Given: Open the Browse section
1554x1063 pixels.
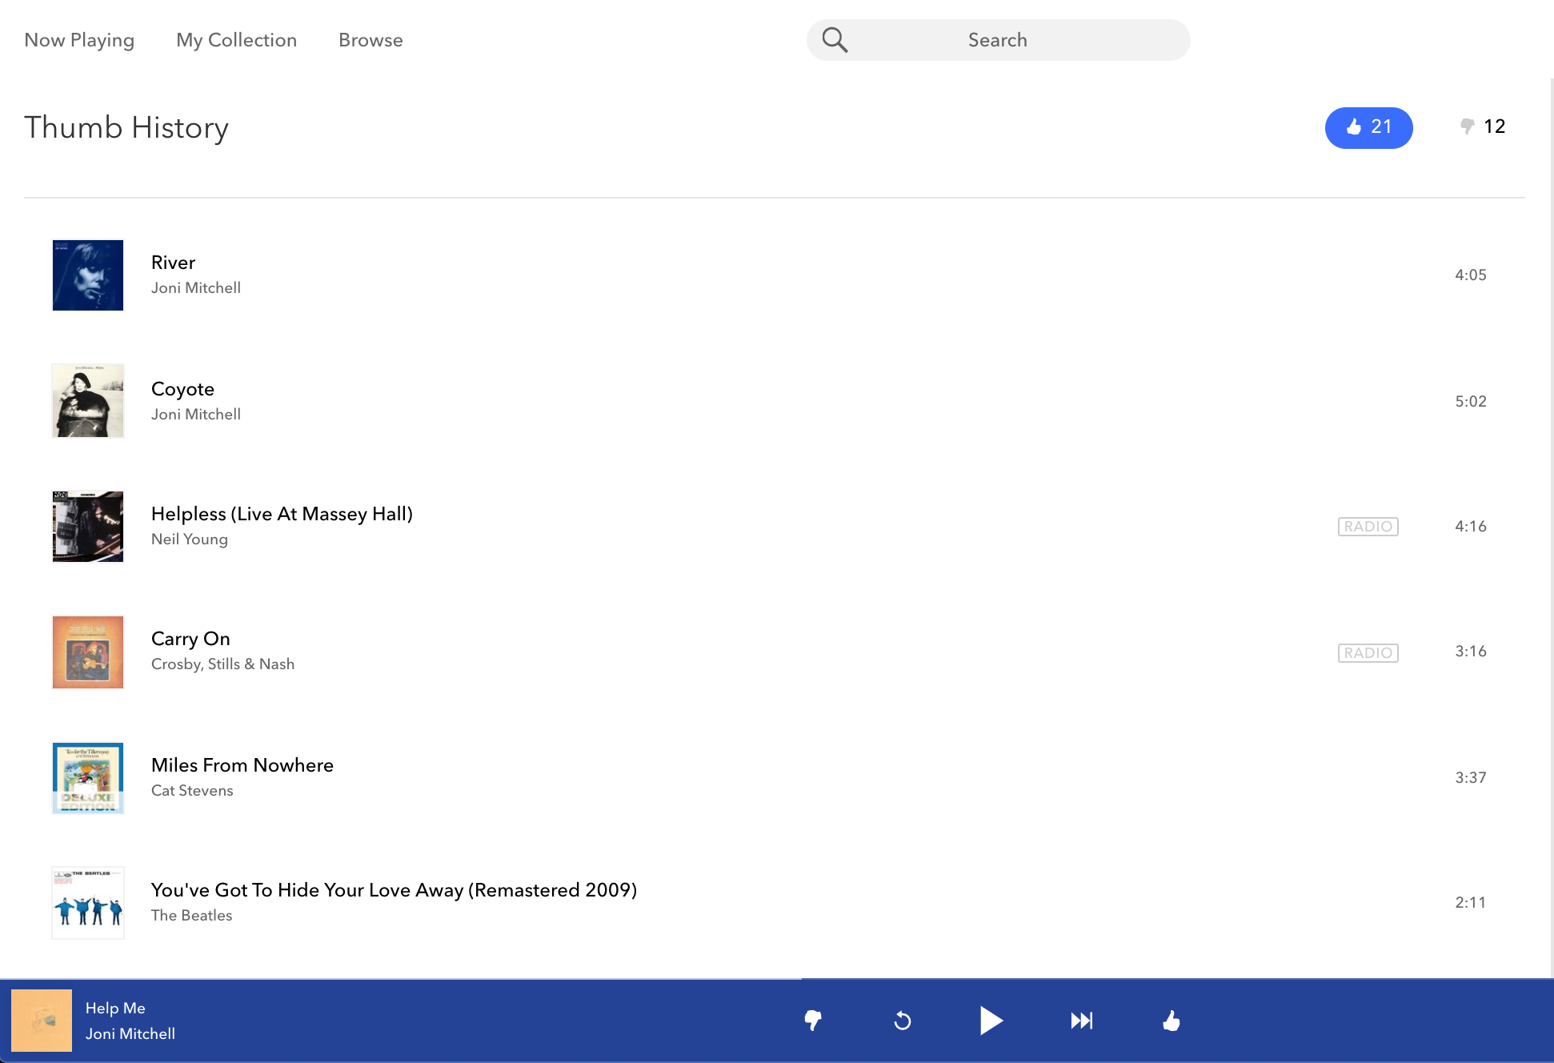Looking at the screenshot, I should [x=370, y=39].
